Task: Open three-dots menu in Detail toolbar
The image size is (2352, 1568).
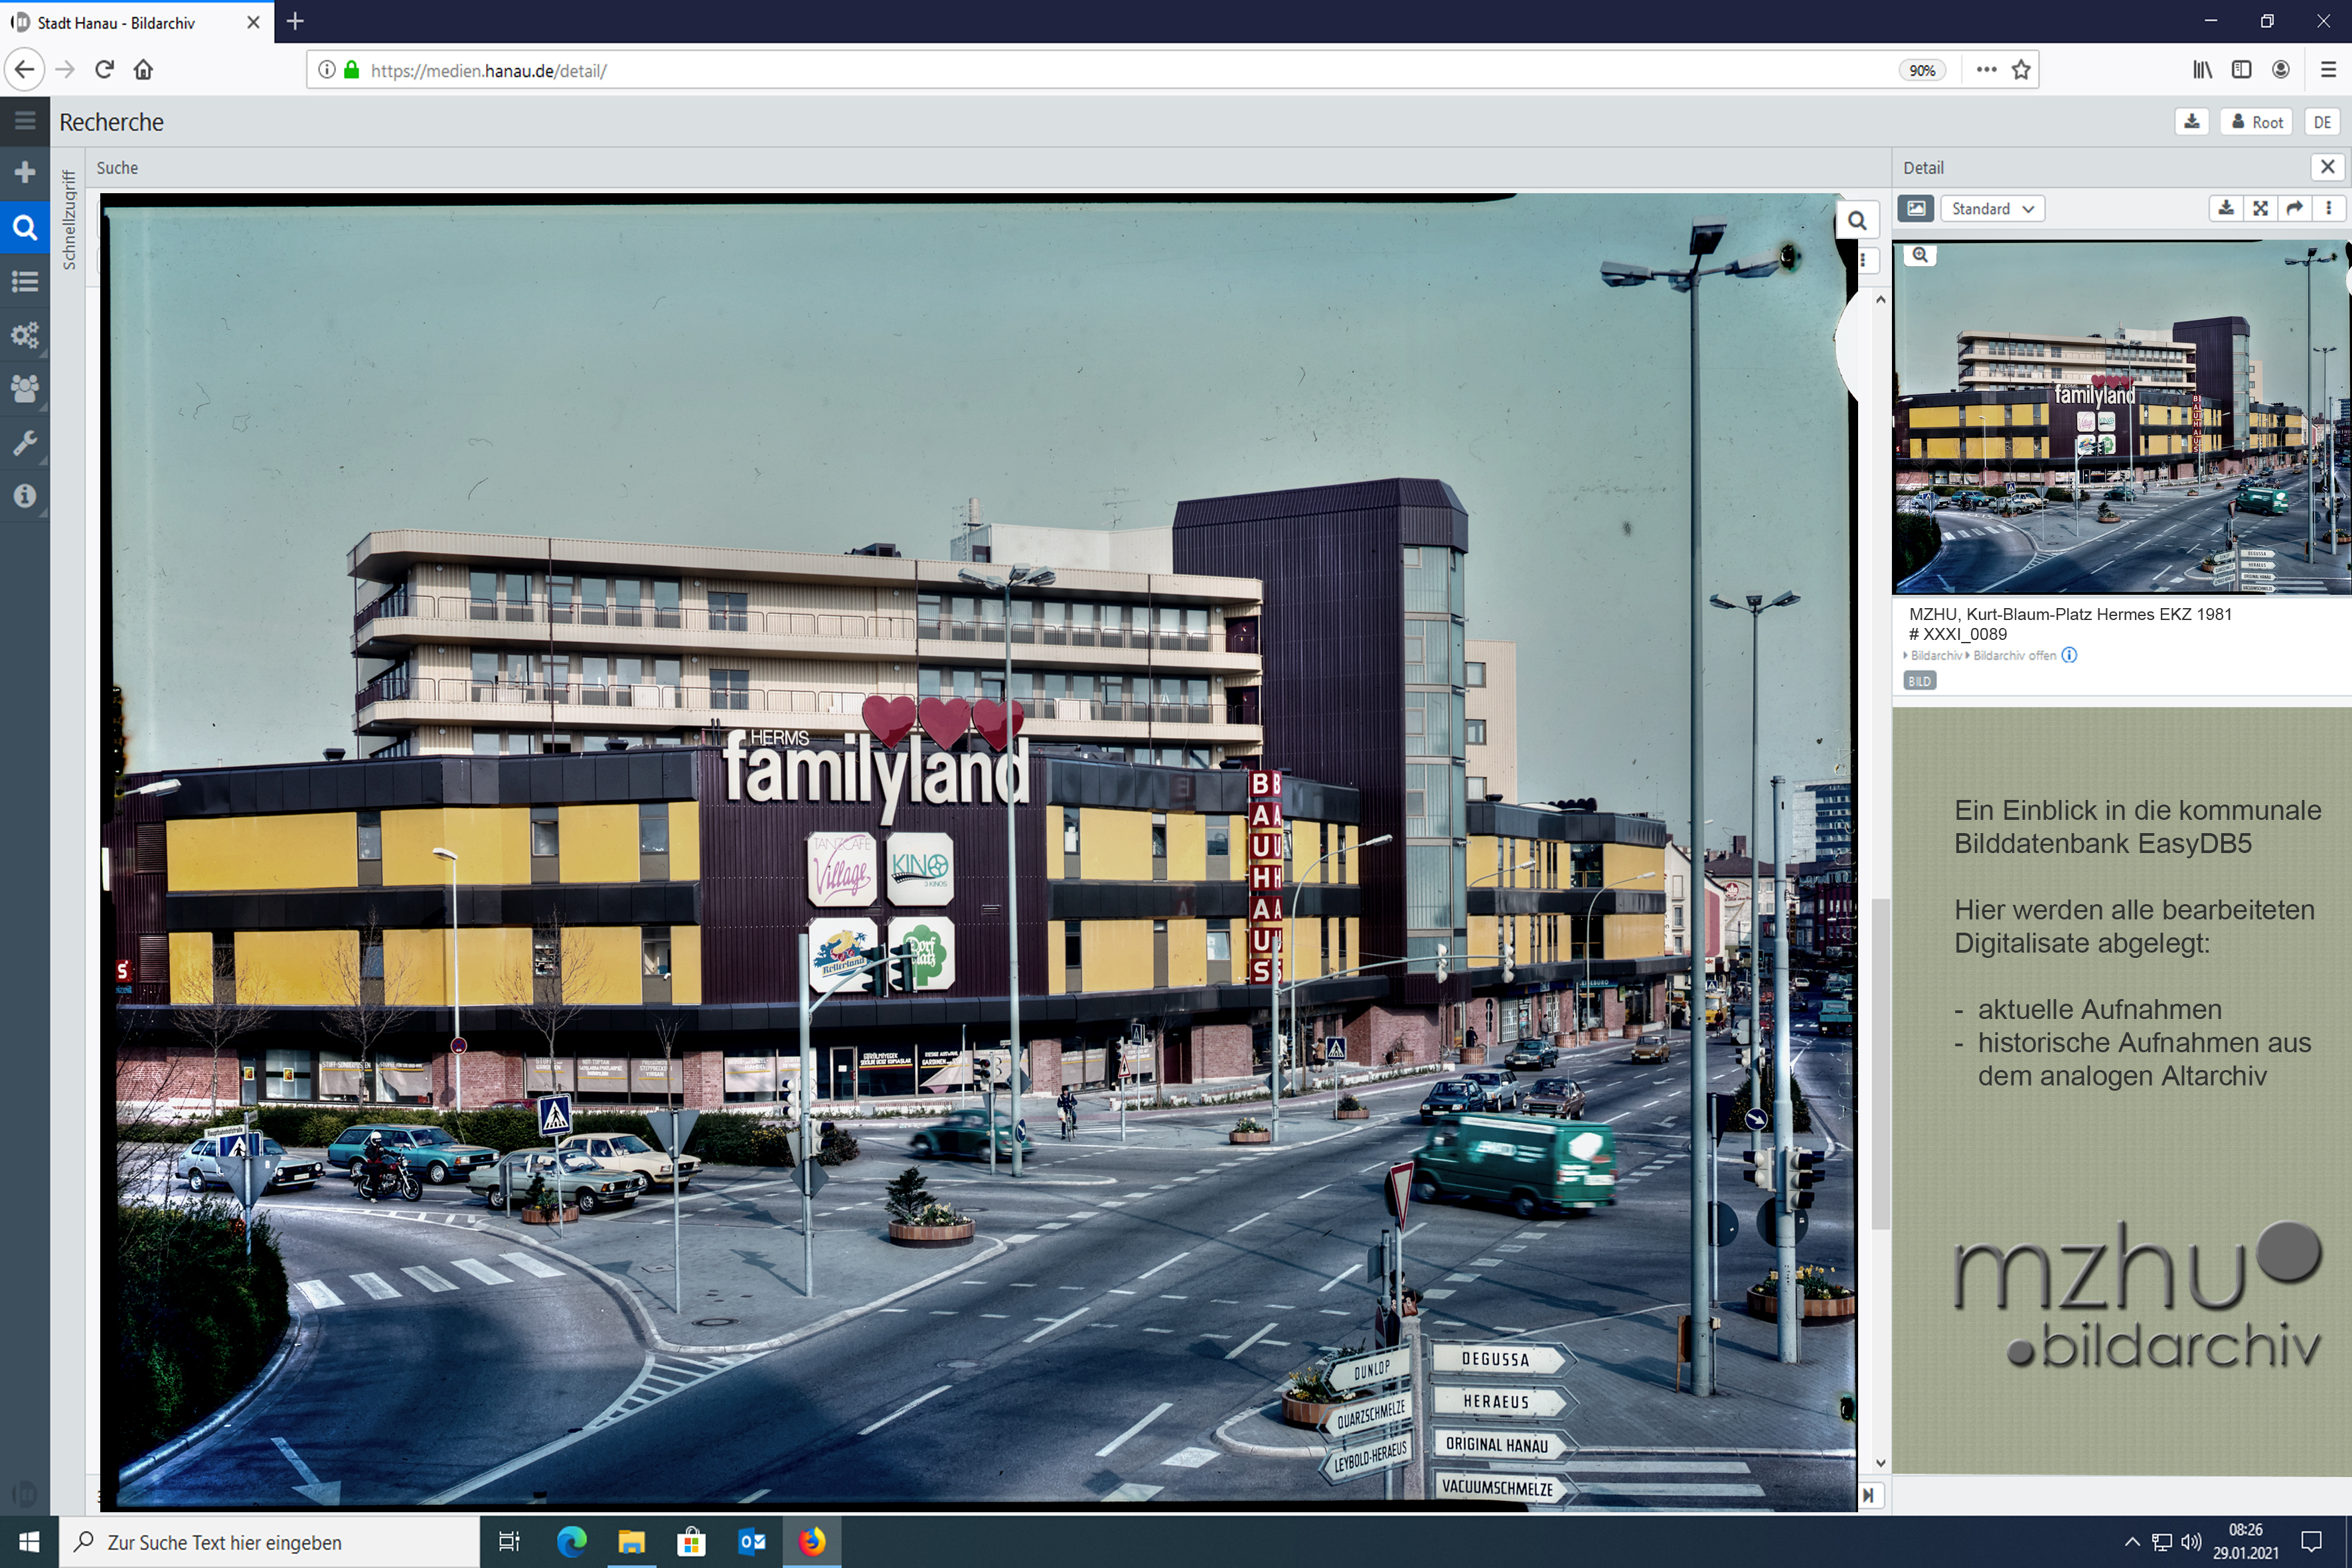Action: point(2329,208)
